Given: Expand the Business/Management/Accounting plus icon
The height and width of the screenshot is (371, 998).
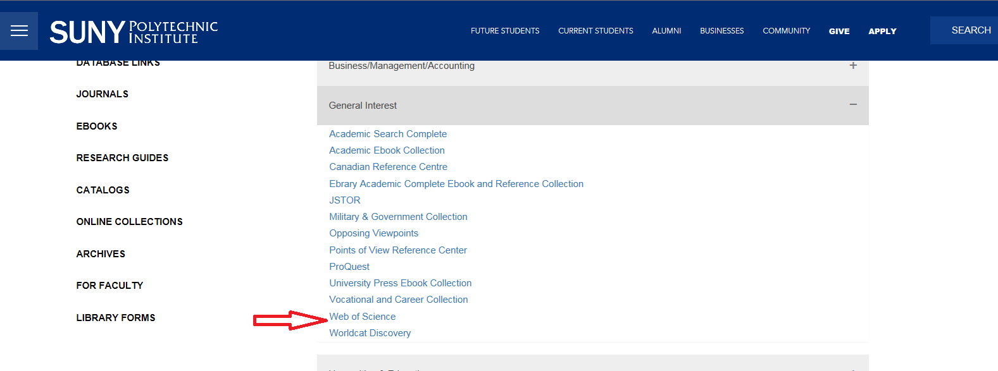Looking at the screenshot, I should coord(853,65).
